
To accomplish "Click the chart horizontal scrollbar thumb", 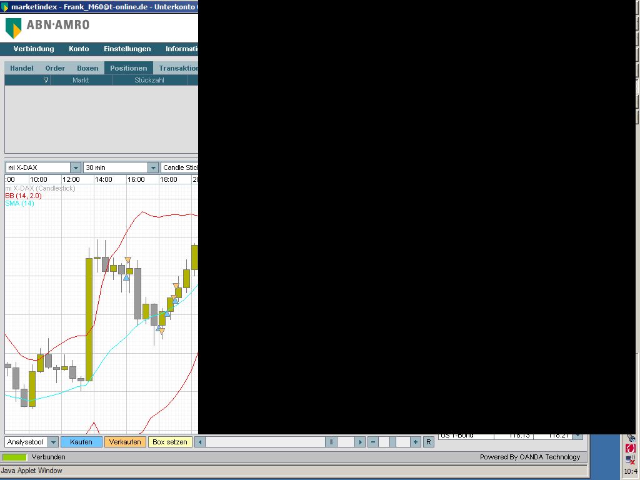I will (x=331, y=442).
